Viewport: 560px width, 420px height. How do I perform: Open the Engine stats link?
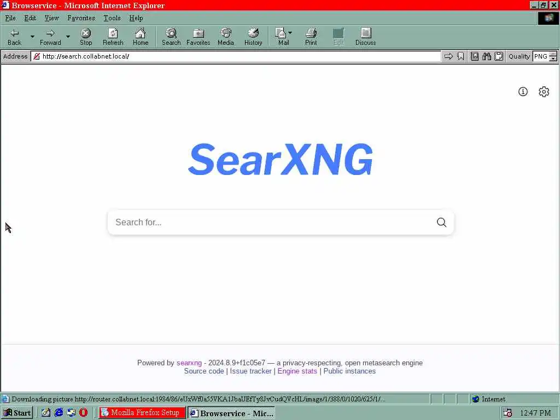click(x=297, y=371)
